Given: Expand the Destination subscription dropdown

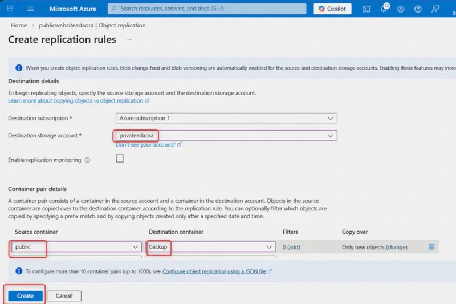Looking at the screenshot, I should tap(226, 118).
